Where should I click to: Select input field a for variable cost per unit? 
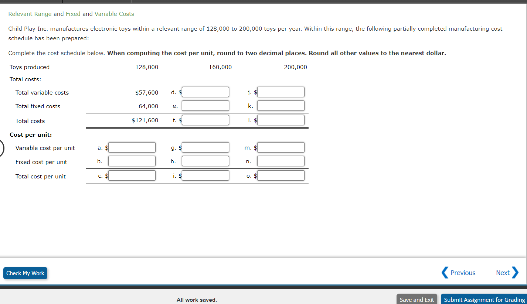[132, 147]
